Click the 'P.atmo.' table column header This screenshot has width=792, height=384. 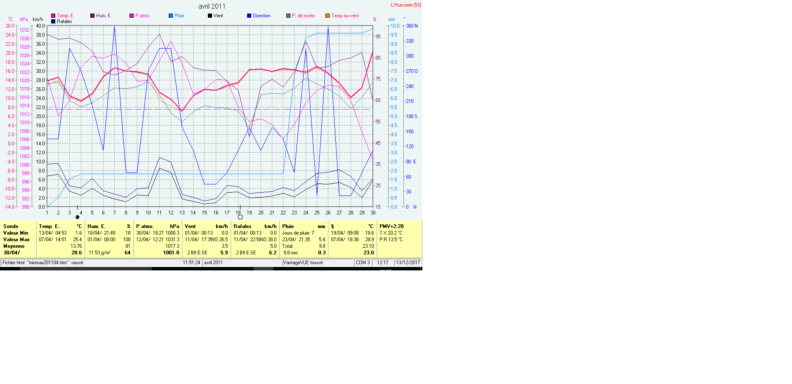tap(145, 226)
